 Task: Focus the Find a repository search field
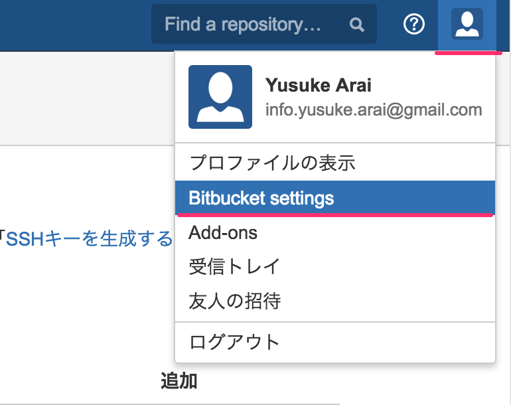point(264,24)
